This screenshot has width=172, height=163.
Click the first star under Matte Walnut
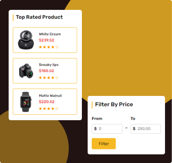tap(40, 109)
